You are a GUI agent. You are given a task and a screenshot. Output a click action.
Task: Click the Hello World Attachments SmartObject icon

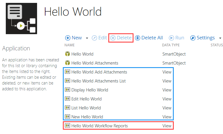pyautogui.click(x=67, y=63)
